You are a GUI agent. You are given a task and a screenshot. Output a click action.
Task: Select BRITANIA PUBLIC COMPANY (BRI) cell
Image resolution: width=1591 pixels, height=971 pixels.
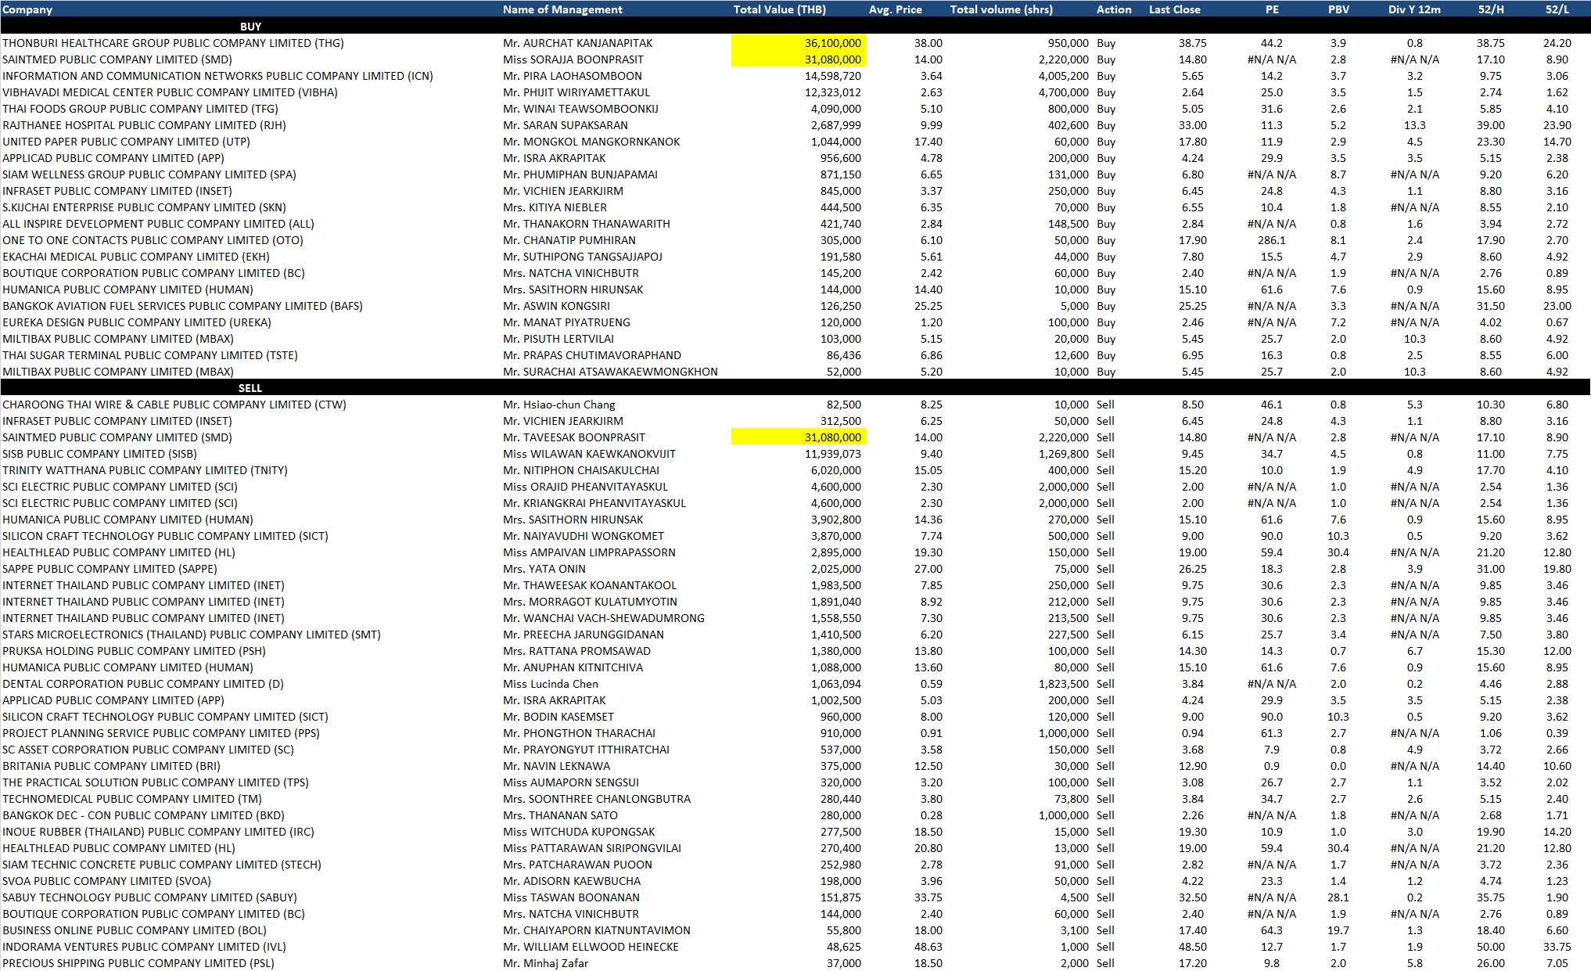[x=111, y=766]
